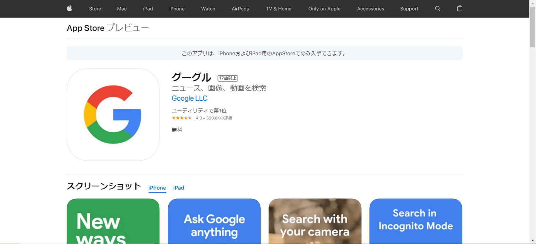This screenshot has height=244, width=536.
Task: Open the shopping bag icon
Action: coord(459,8)
